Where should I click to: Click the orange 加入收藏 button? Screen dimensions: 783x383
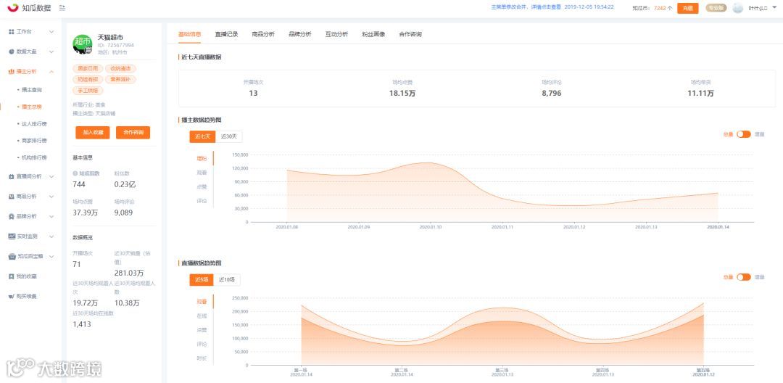pyautogui.click(x=93, y=132)
